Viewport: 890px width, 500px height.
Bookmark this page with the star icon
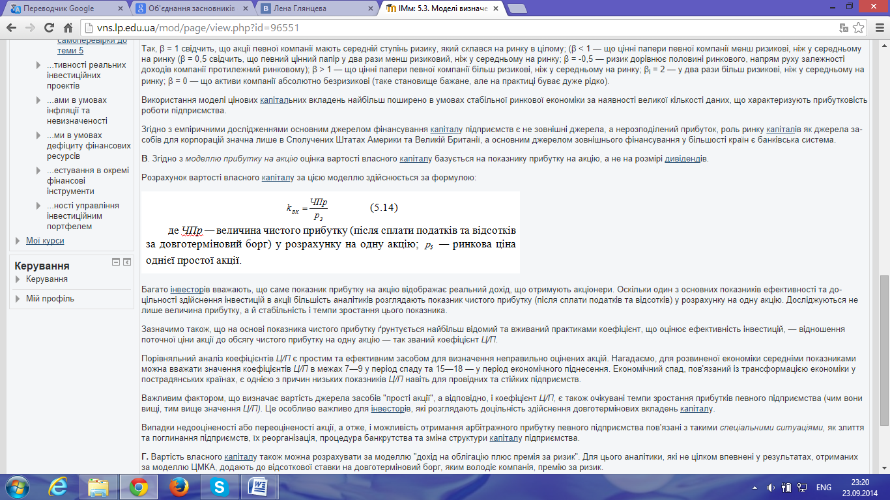click(x=859, y=28)
